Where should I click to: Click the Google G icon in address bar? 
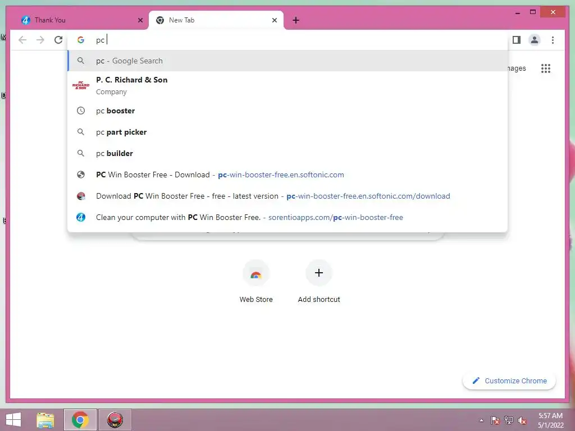pos(81,40)
